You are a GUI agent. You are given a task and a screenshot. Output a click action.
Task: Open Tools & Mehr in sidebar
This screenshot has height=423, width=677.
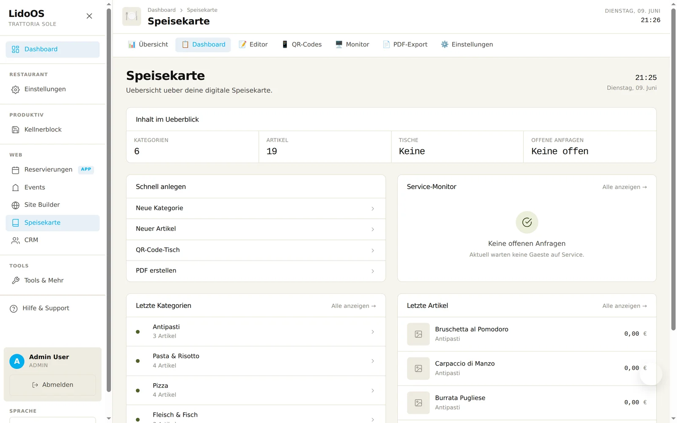tap(52, 280)
